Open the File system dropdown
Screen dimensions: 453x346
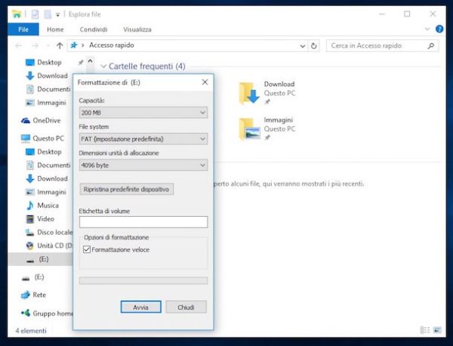[143, 139]
